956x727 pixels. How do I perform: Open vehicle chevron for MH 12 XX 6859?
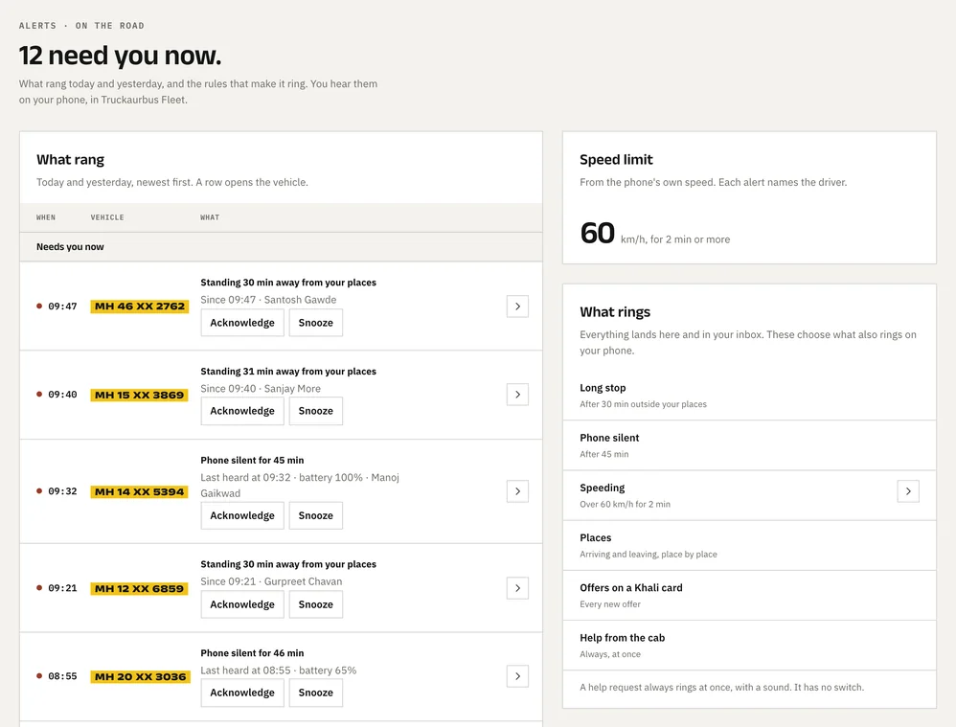pyautogui.click(x=517, y=588)
